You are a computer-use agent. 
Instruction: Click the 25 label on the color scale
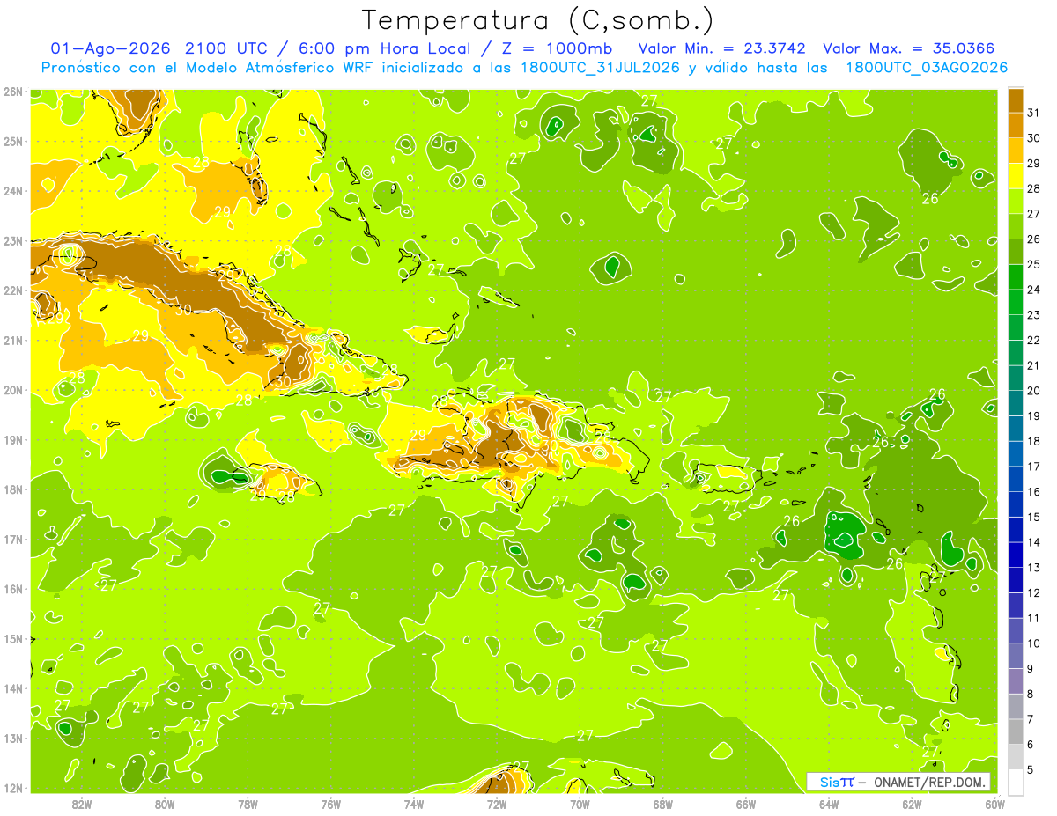tap(1033, 265)
